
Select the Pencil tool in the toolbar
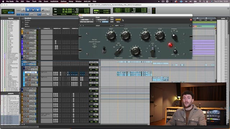tap(48, 10)
